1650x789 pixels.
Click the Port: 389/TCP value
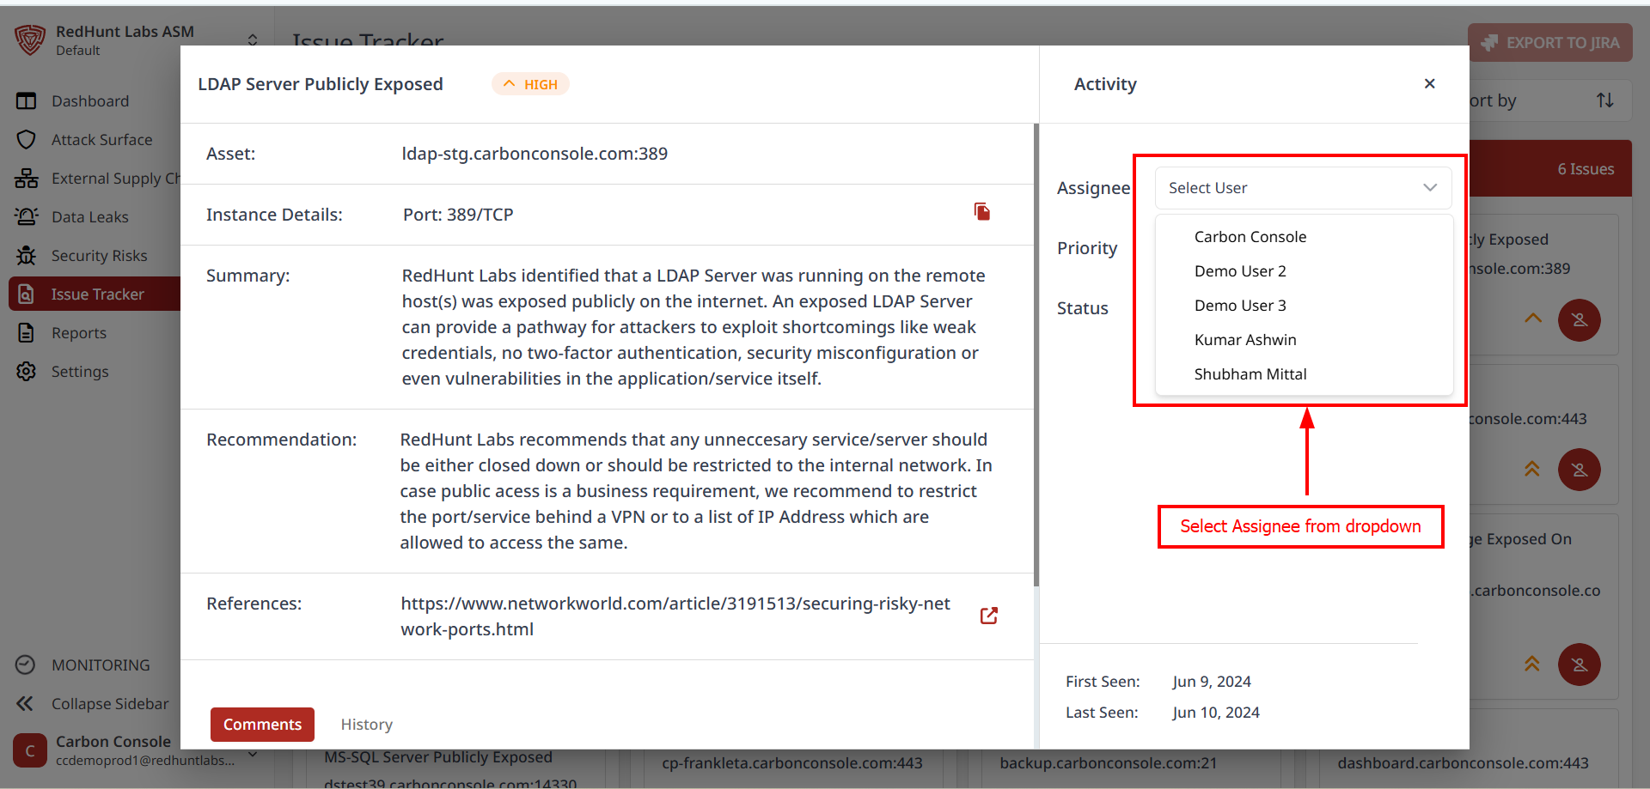click(x=458, y=215)
